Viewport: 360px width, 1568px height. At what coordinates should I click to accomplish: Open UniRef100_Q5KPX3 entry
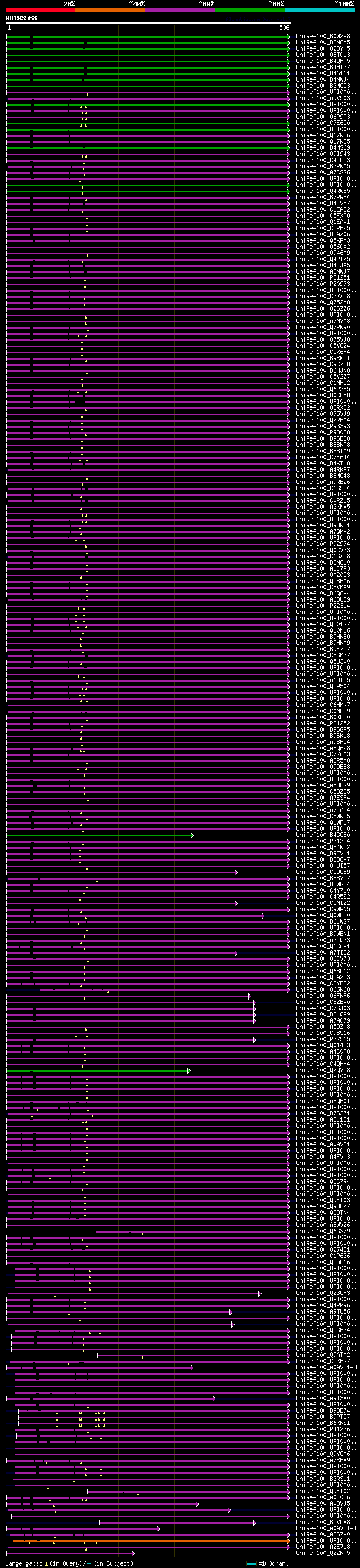(x=323, y=241)
